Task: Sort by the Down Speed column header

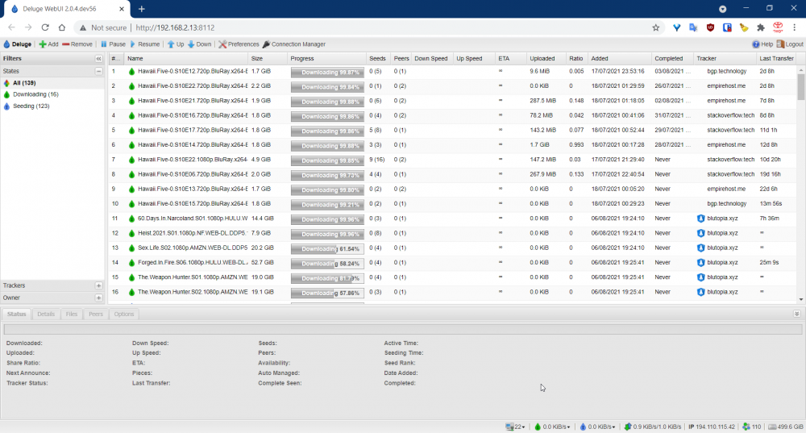Action: [x=432, y=59]
